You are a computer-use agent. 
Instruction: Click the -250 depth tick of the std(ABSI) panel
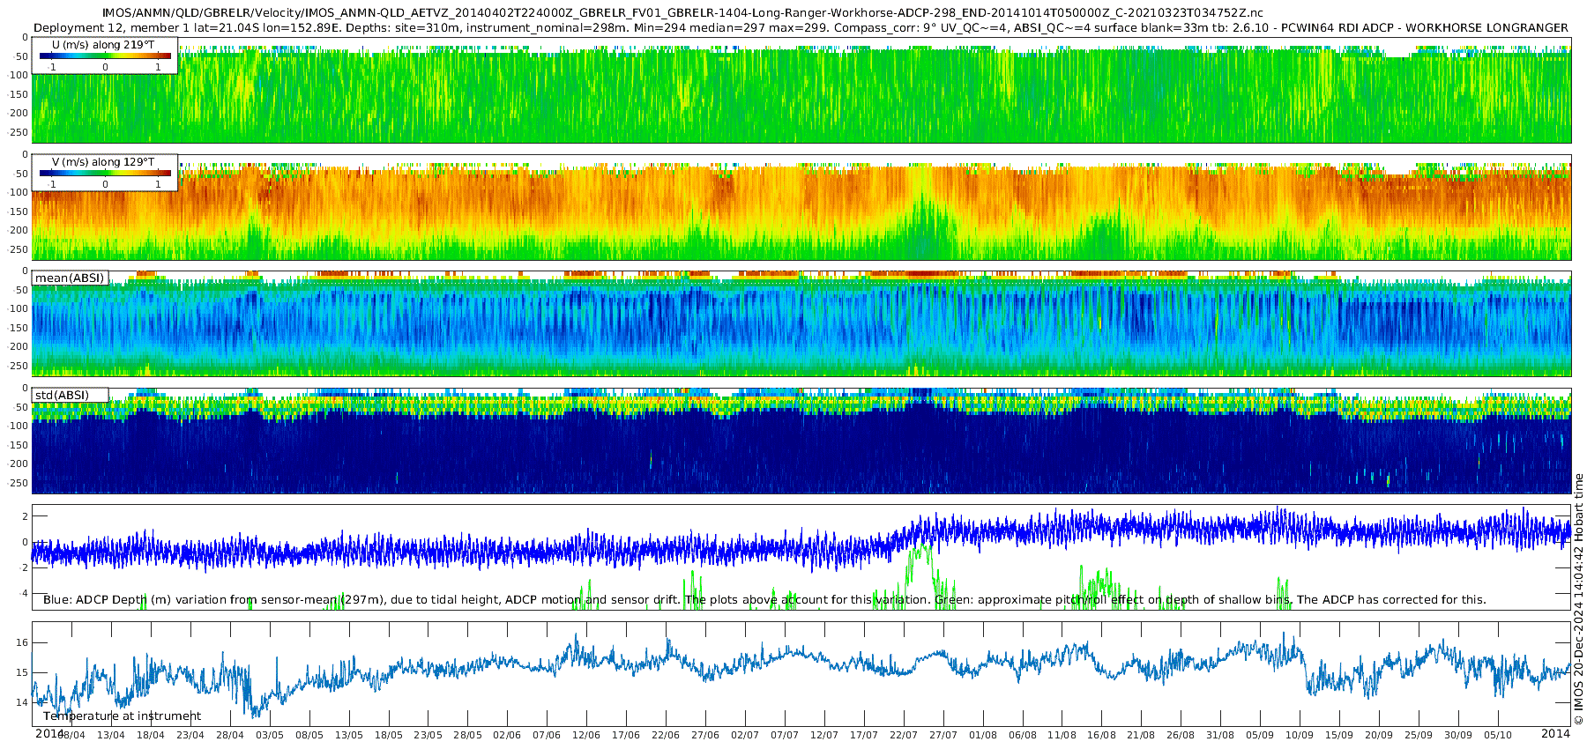pos(19,483)
